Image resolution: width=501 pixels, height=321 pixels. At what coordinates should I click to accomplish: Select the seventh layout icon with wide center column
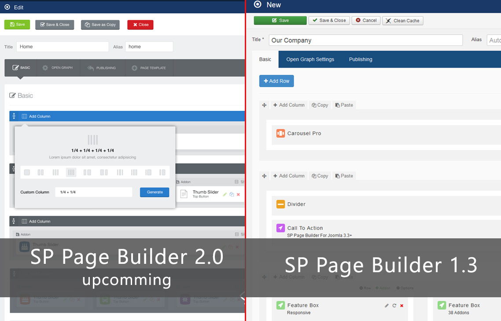tap(120, 172)
